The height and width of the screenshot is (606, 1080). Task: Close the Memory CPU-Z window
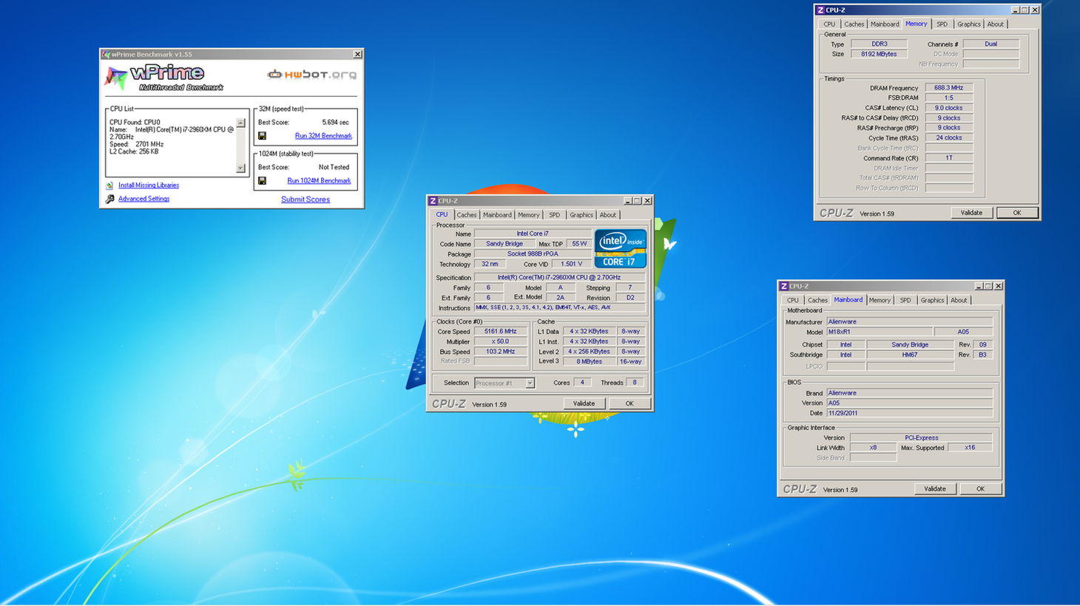[1035, 10]
